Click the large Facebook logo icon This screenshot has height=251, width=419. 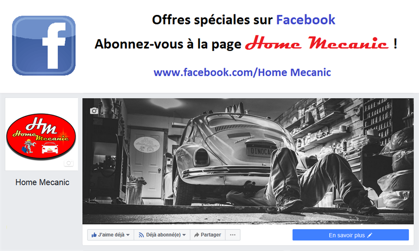click(x=44, y=45)
